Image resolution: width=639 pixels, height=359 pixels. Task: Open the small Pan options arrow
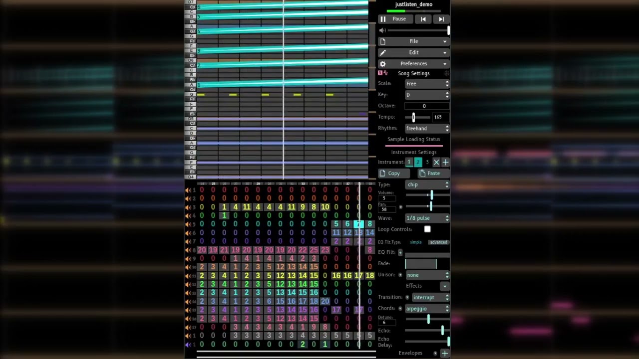pos(400,207)
